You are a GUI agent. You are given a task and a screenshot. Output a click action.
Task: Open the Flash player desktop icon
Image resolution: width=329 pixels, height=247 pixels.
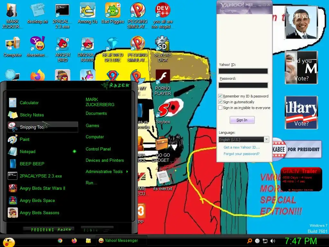tap(163, 83)
